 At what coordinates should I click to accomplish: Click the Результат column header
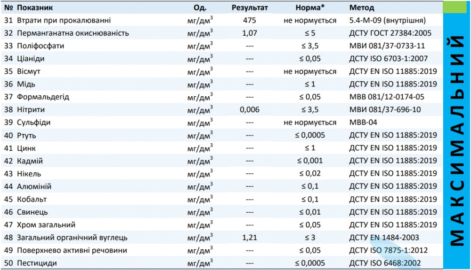tap(250, 8)
